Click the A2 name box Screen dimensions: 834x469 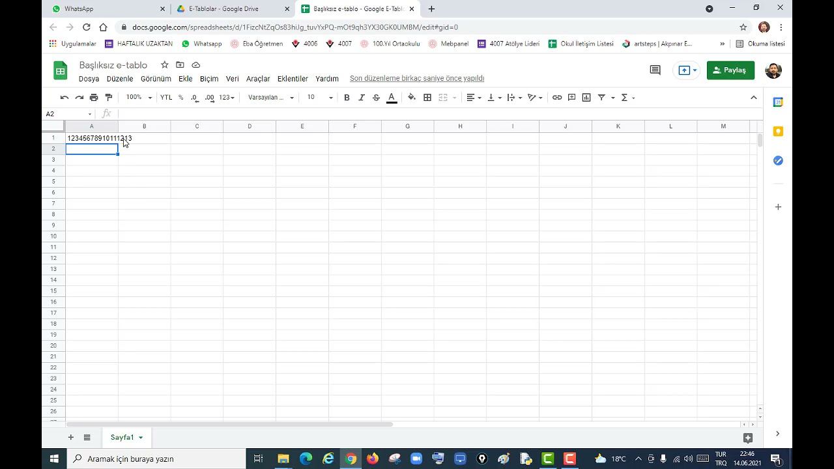[68, 114]
